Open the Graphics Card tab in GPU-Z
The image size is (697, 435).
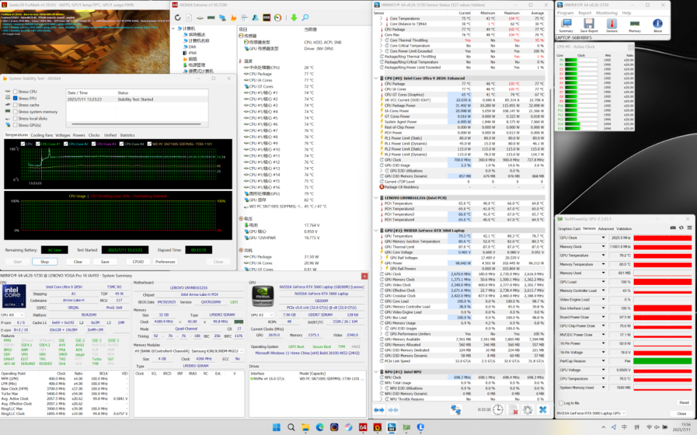[x=569, y=229]
